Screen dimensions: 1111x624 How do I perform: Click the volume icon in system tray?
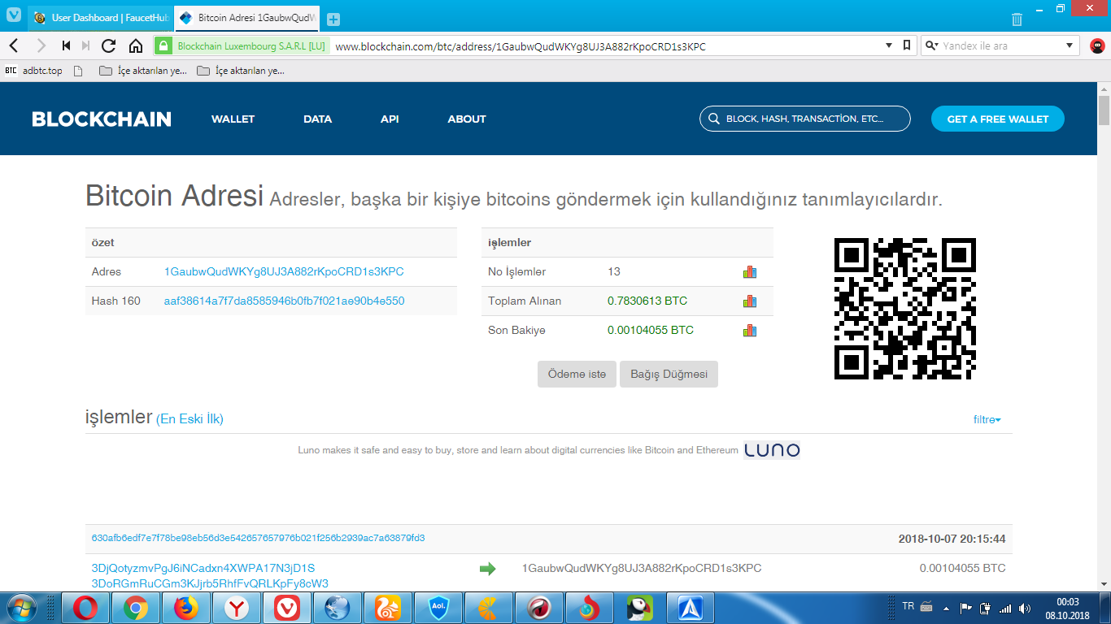pyautogui.click(x=1025, y=608)
